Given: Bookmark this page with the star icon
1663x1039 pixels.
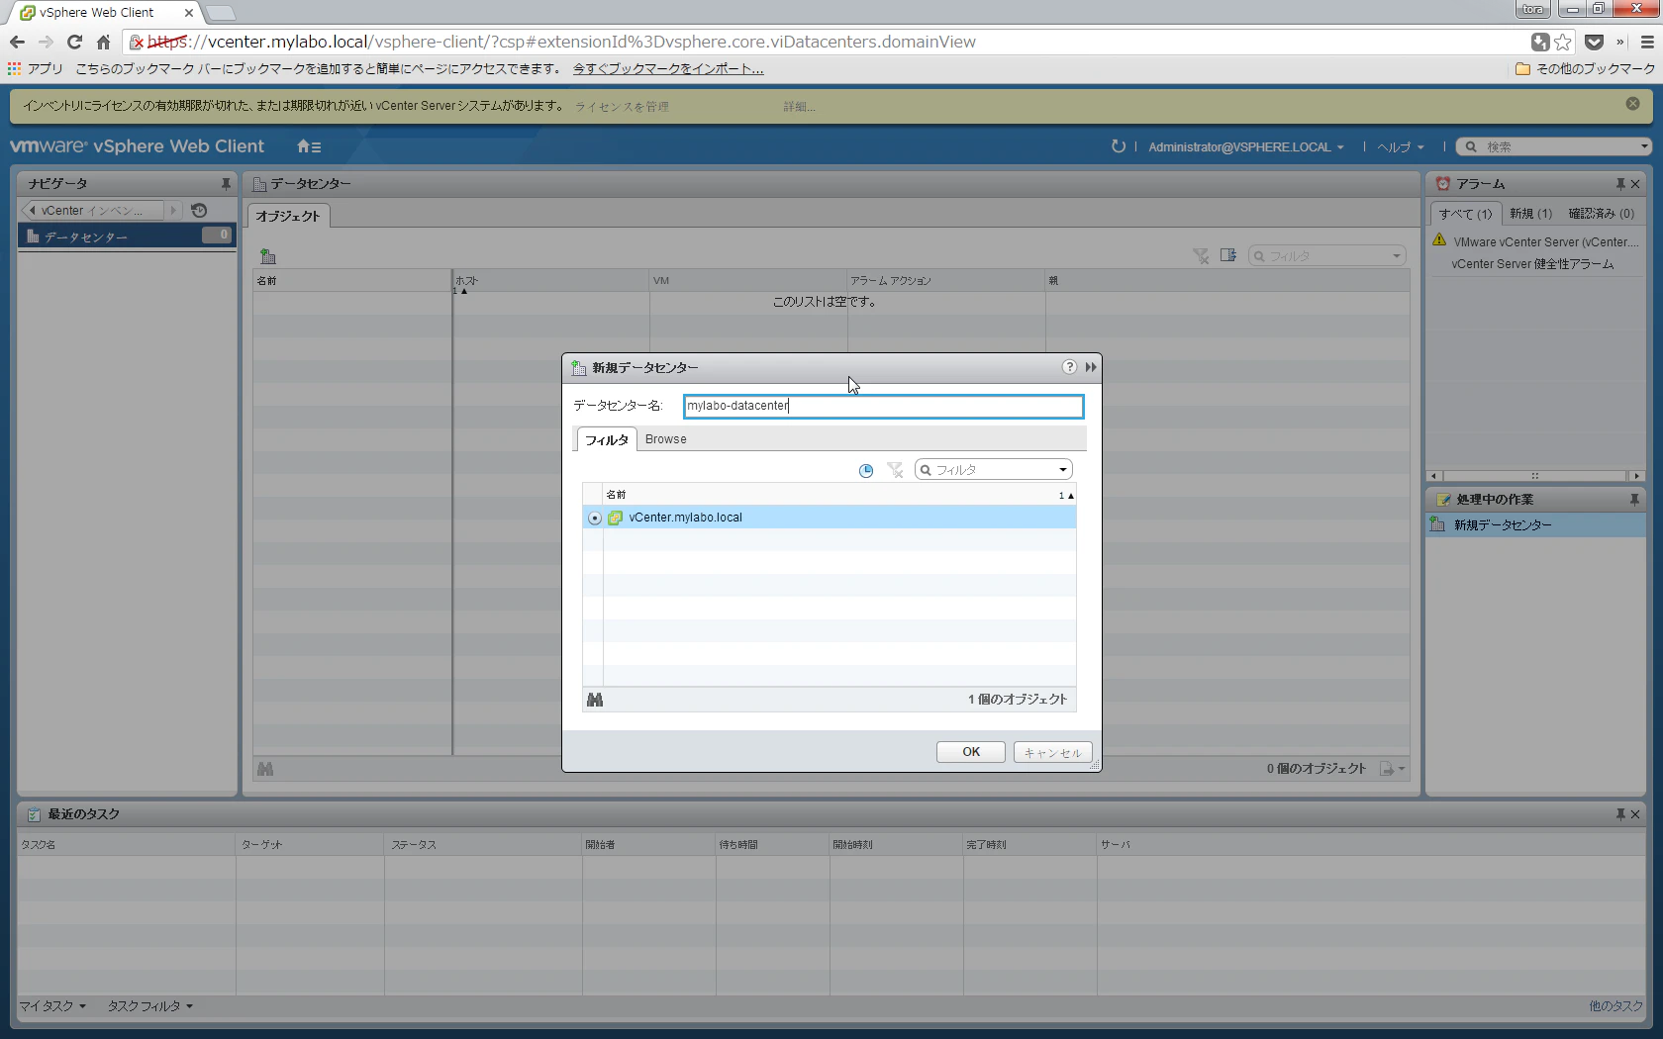Looking at the screenshot, I should (x=1563, y=42).
